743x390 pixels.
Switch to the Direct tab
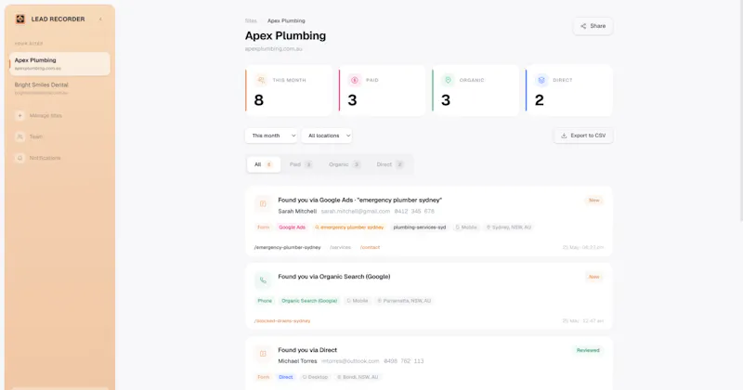pyautogui.click(x=390, y=164)
